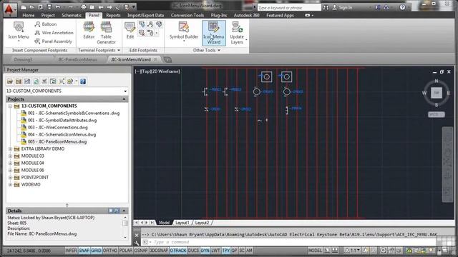Insert a Balloon component
This screenshot has width=458, height=257.
tap(46, 24)
